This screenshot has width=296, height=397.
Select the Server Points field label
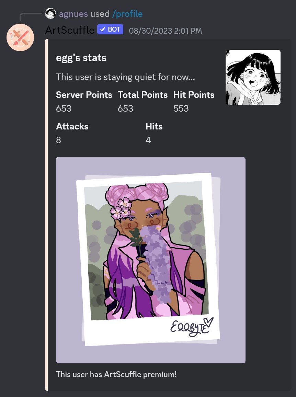click(x=84, y=95)
